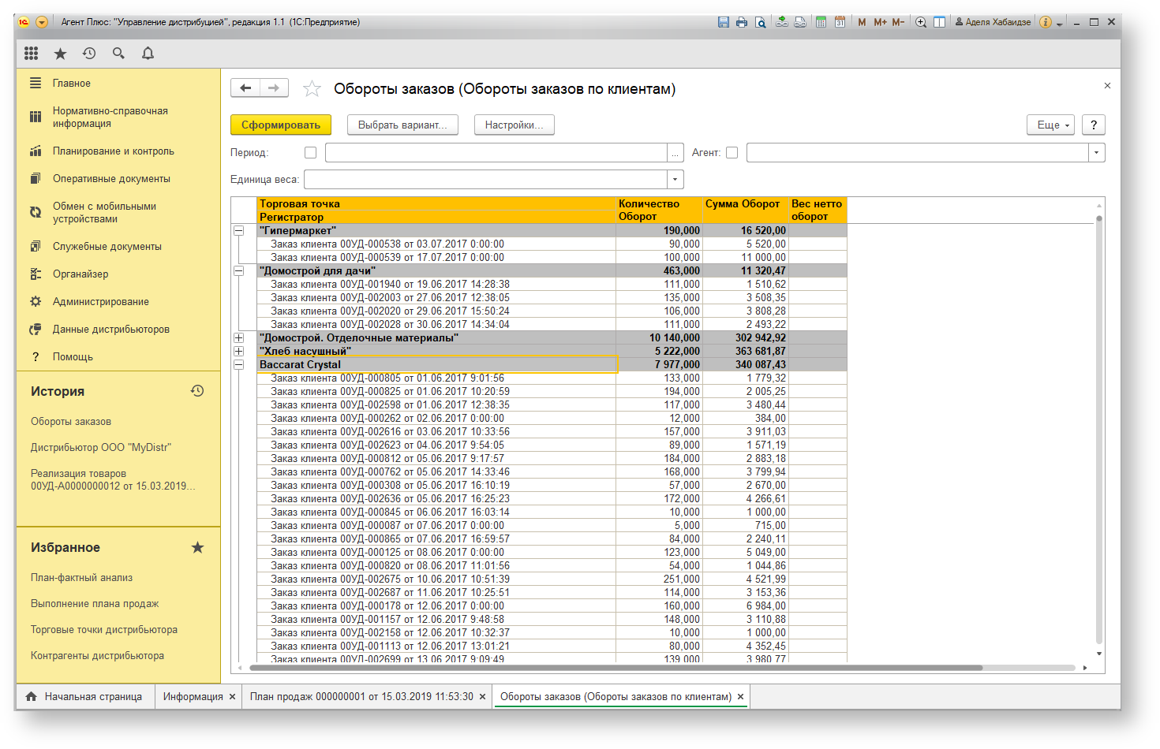
Task: Open Оборотызаказов history link
Action: pyautogui.click(x=71, y=421)
